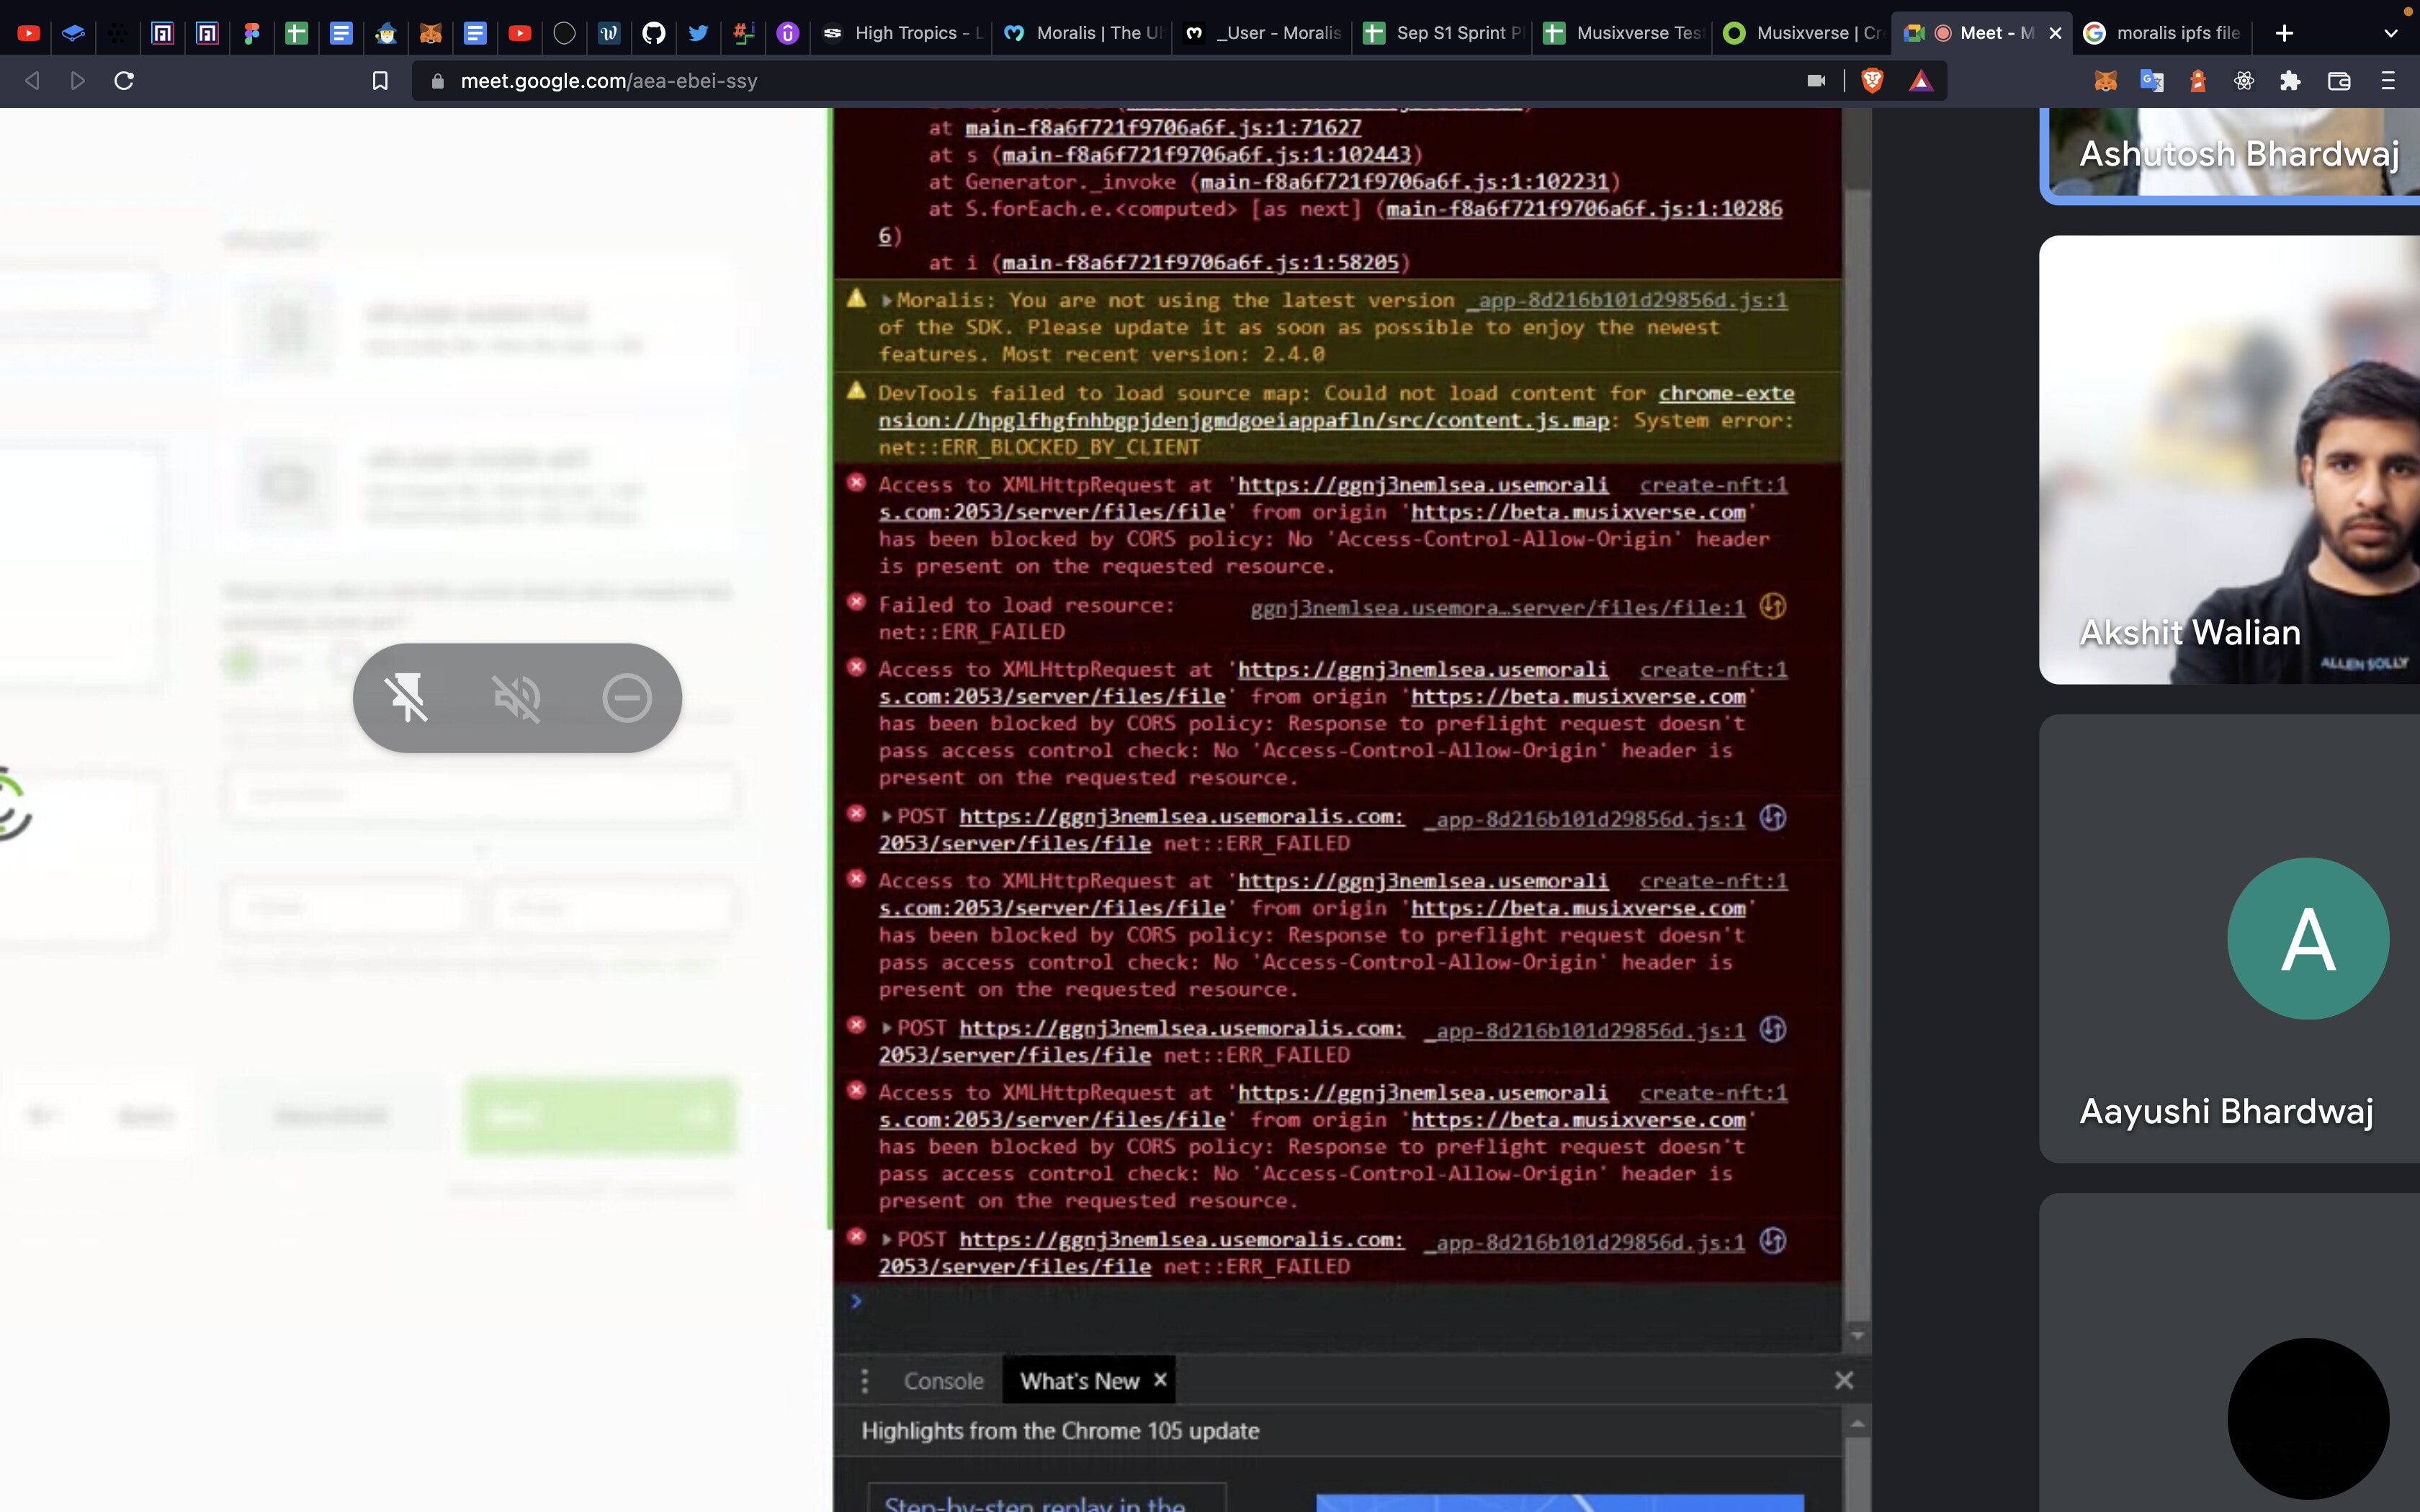
Task: Click 'Highlights from the Chrome 105 update' text
Action: (1060, 1431)
